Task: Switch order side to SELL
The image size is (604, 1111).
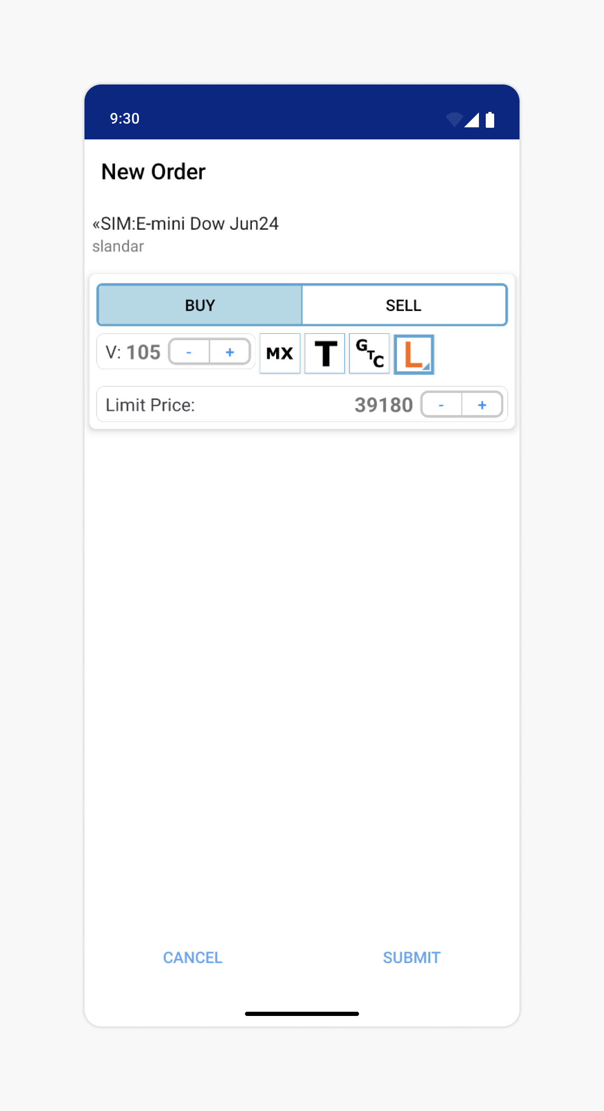Action: click(404, 305)
